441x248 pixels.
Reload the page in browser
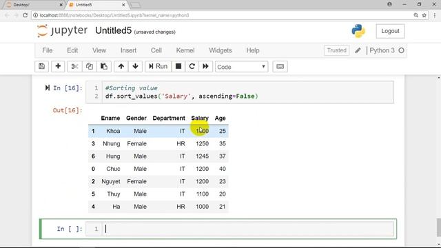25,15
